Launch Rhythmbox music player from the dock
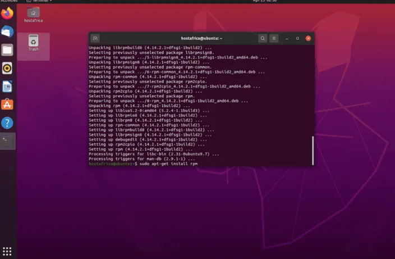The height and width of the screenshot is (259, 395). tap(7, 68)
